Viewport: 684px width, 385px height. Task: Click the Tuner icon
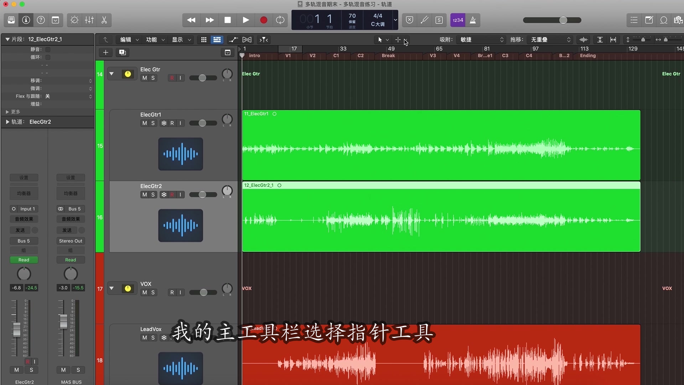point(424,20)
